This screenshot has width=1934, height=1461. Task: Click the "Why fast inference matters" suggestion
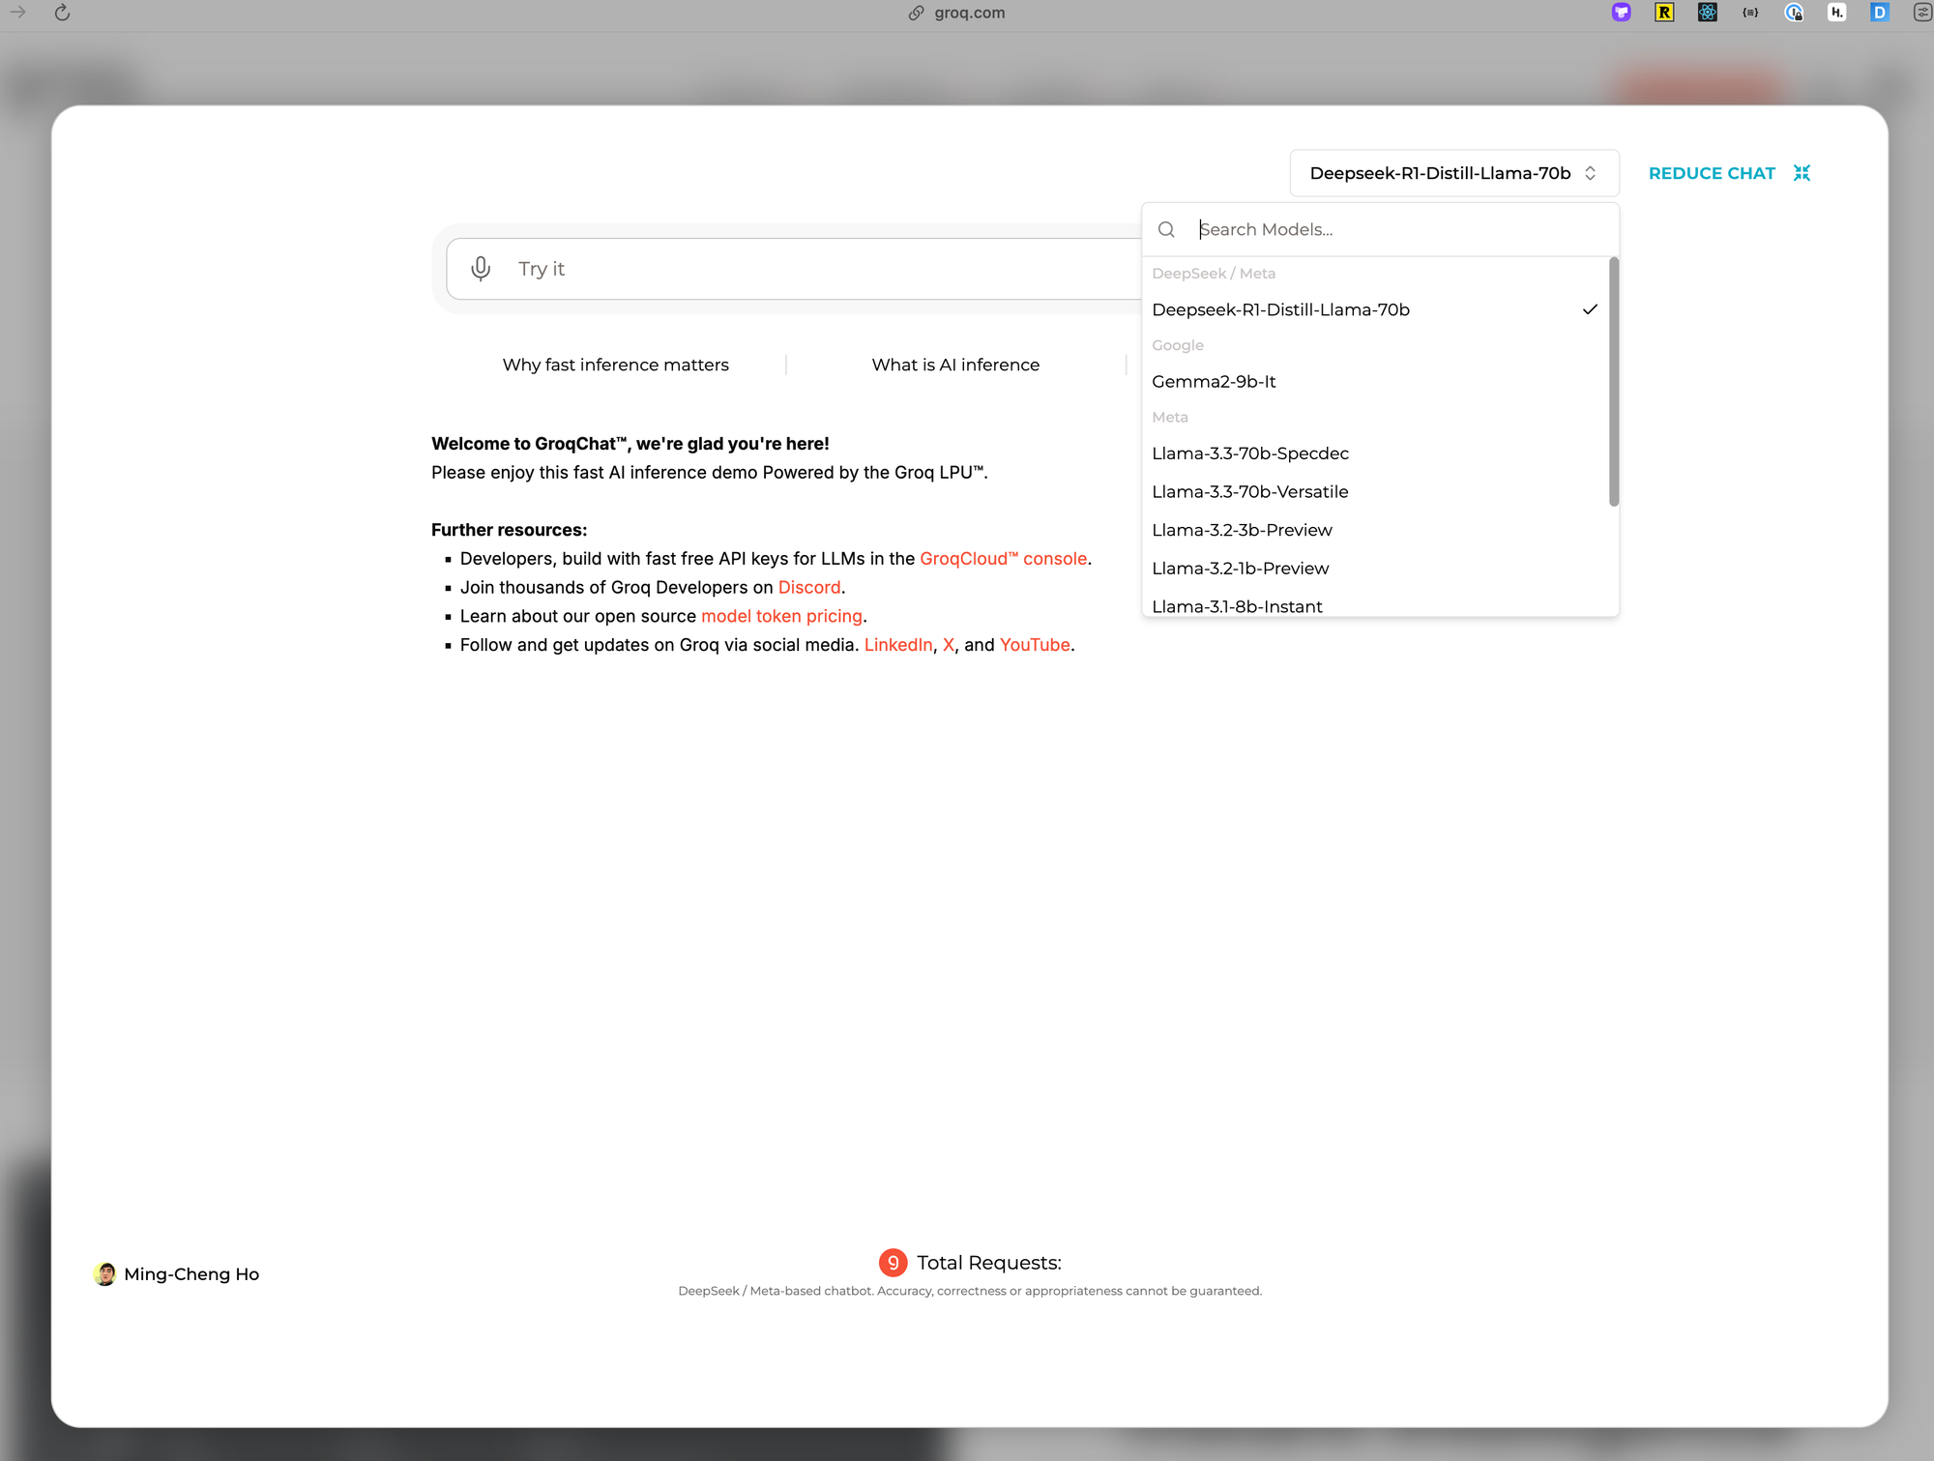[x=615, y=365]
